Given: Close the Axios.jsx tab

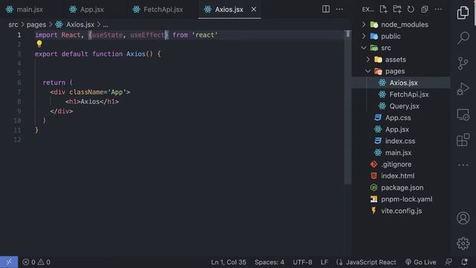Looking at the screenshot, I should [x=254, y=10].
